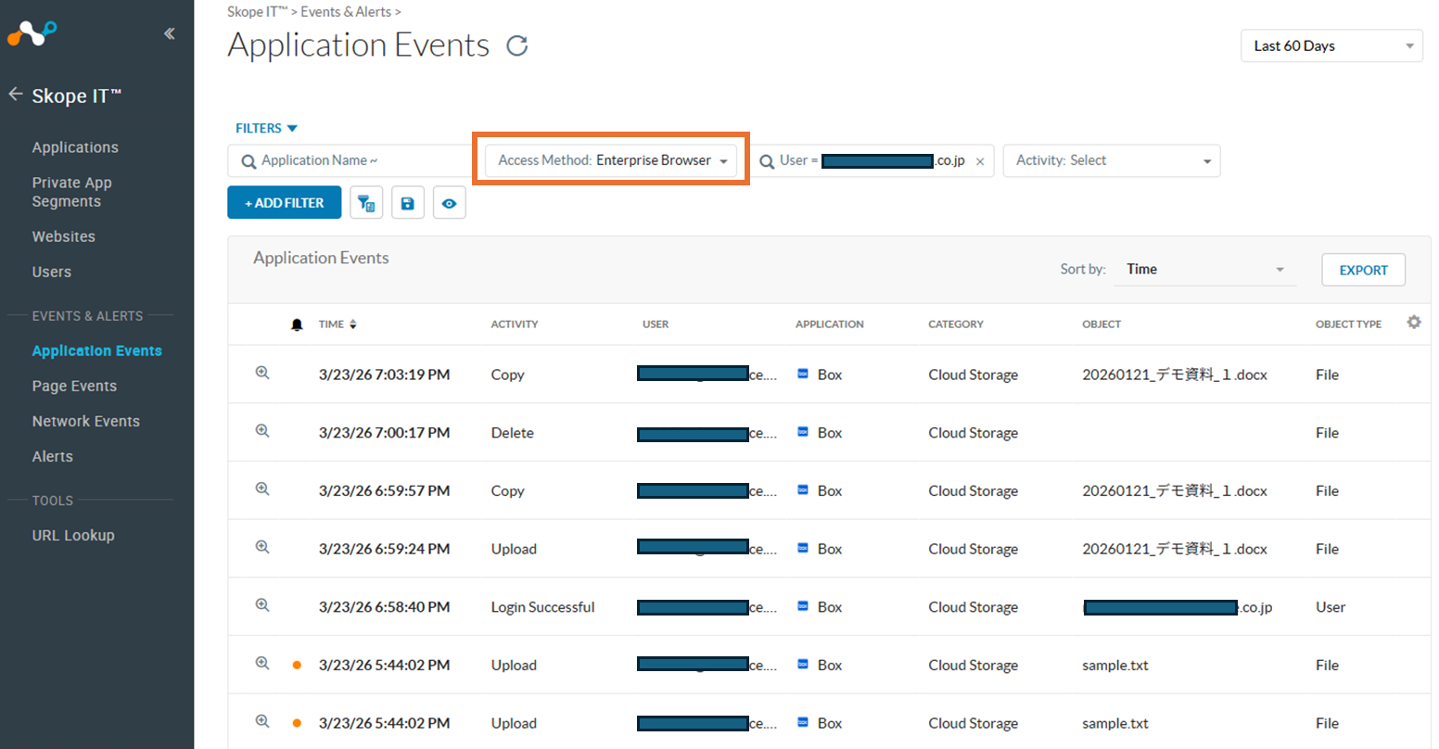1439x749 pixels.
Task: Remove the User filter with the X
Action: [x=980, y=161]
